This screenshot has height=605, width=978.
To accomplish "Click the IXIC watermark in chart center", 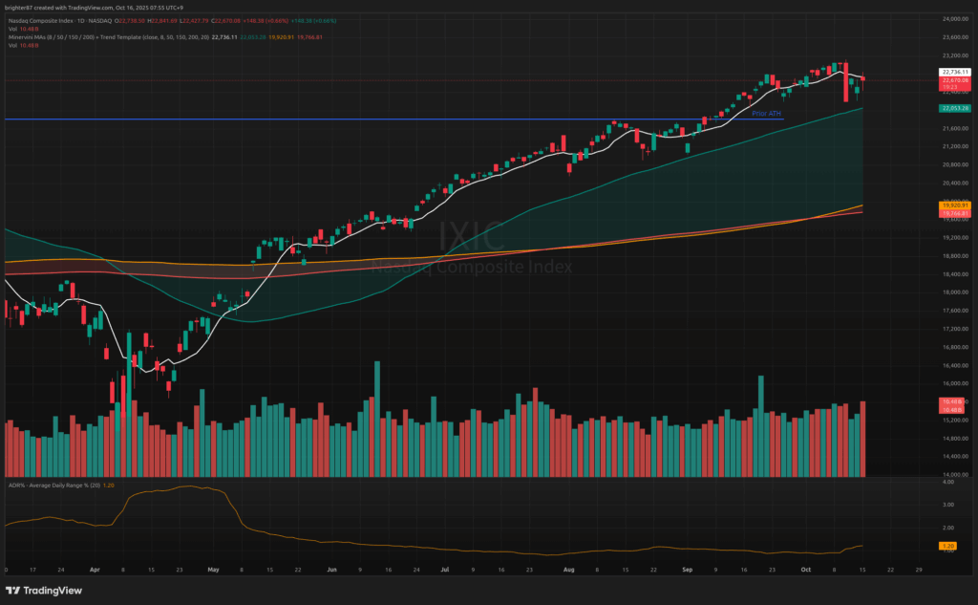I will 469,234.
